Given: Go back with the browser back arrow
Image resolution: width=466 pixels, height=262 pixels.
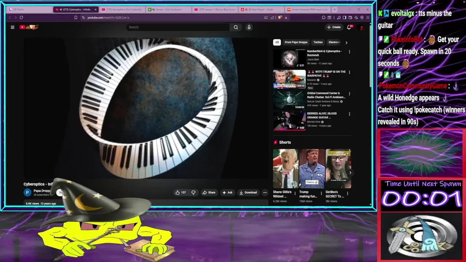Looking at the screenshot, I should click(x=10, y=17).
